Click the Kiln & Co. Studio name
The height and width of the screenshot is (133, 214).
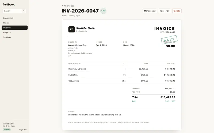(86, 28)
